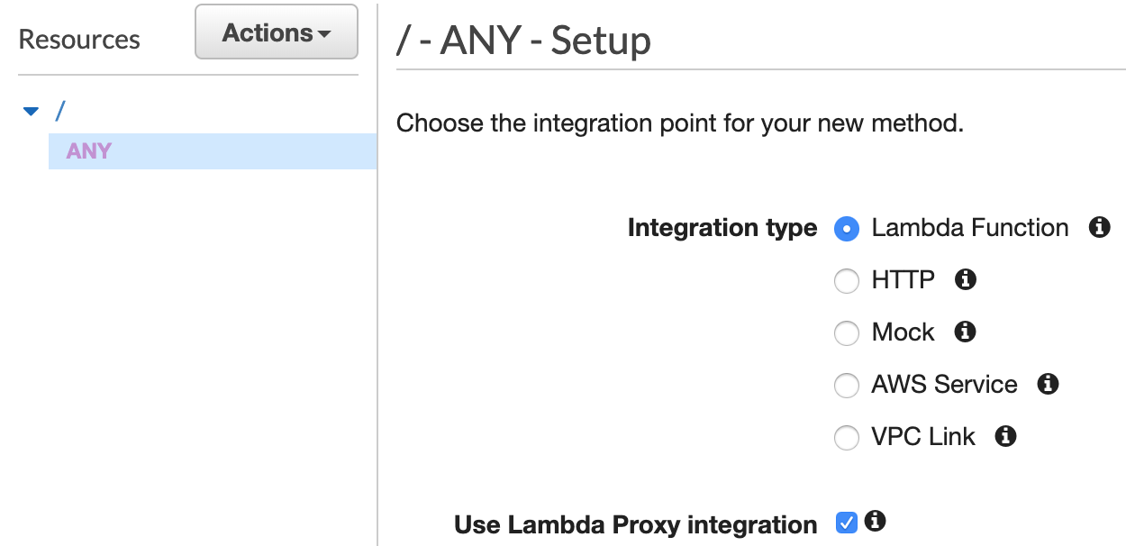Pick AWS Service as integration type
This screenshot has height=546, width=1126.
846,386
